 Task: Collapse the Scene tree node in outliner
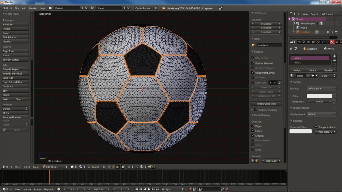pos(290,19)
